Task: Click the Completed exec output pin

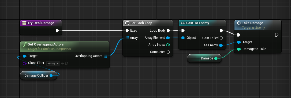Action: 169,52
